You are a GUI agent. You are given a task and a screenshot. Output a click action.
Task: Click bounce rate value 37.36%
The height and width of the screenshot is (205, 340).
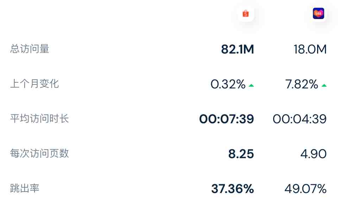233,189
